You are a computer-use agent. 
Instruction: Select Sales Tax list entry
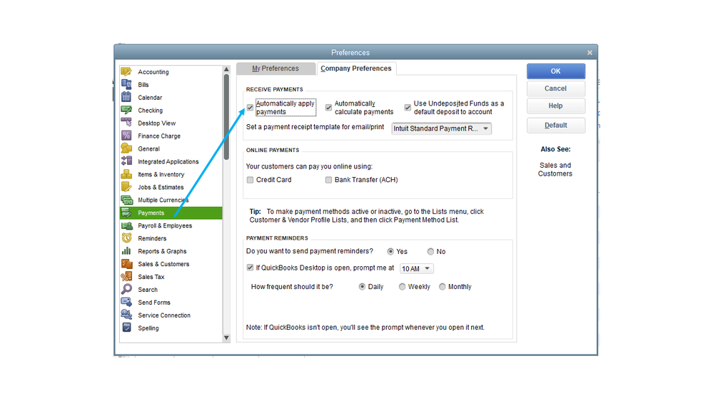coord(171,277)
